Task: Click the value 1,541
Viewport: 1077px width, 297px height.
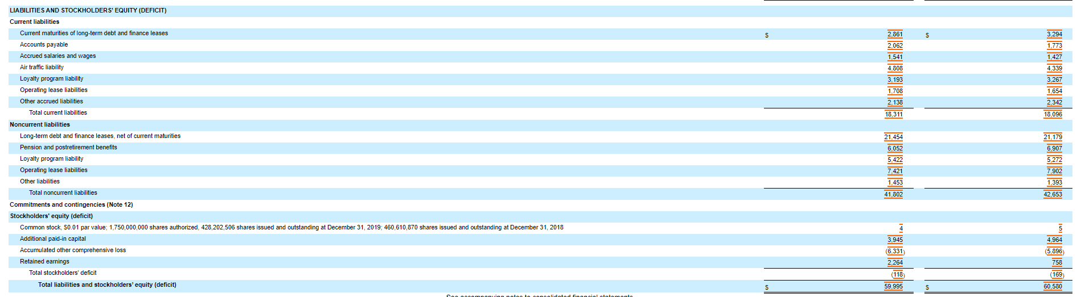Action: tap(895, 57)
